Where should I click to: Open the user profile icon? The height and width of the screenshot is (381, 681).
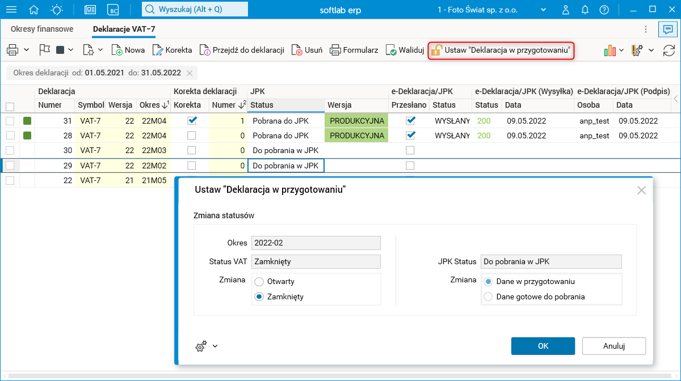click(566, 10)
